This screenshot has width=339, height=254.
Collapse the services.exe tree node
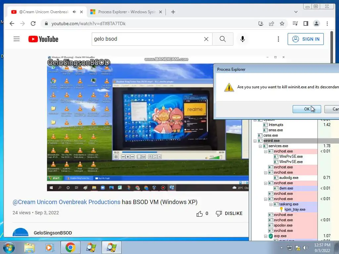tap(260, 146)
